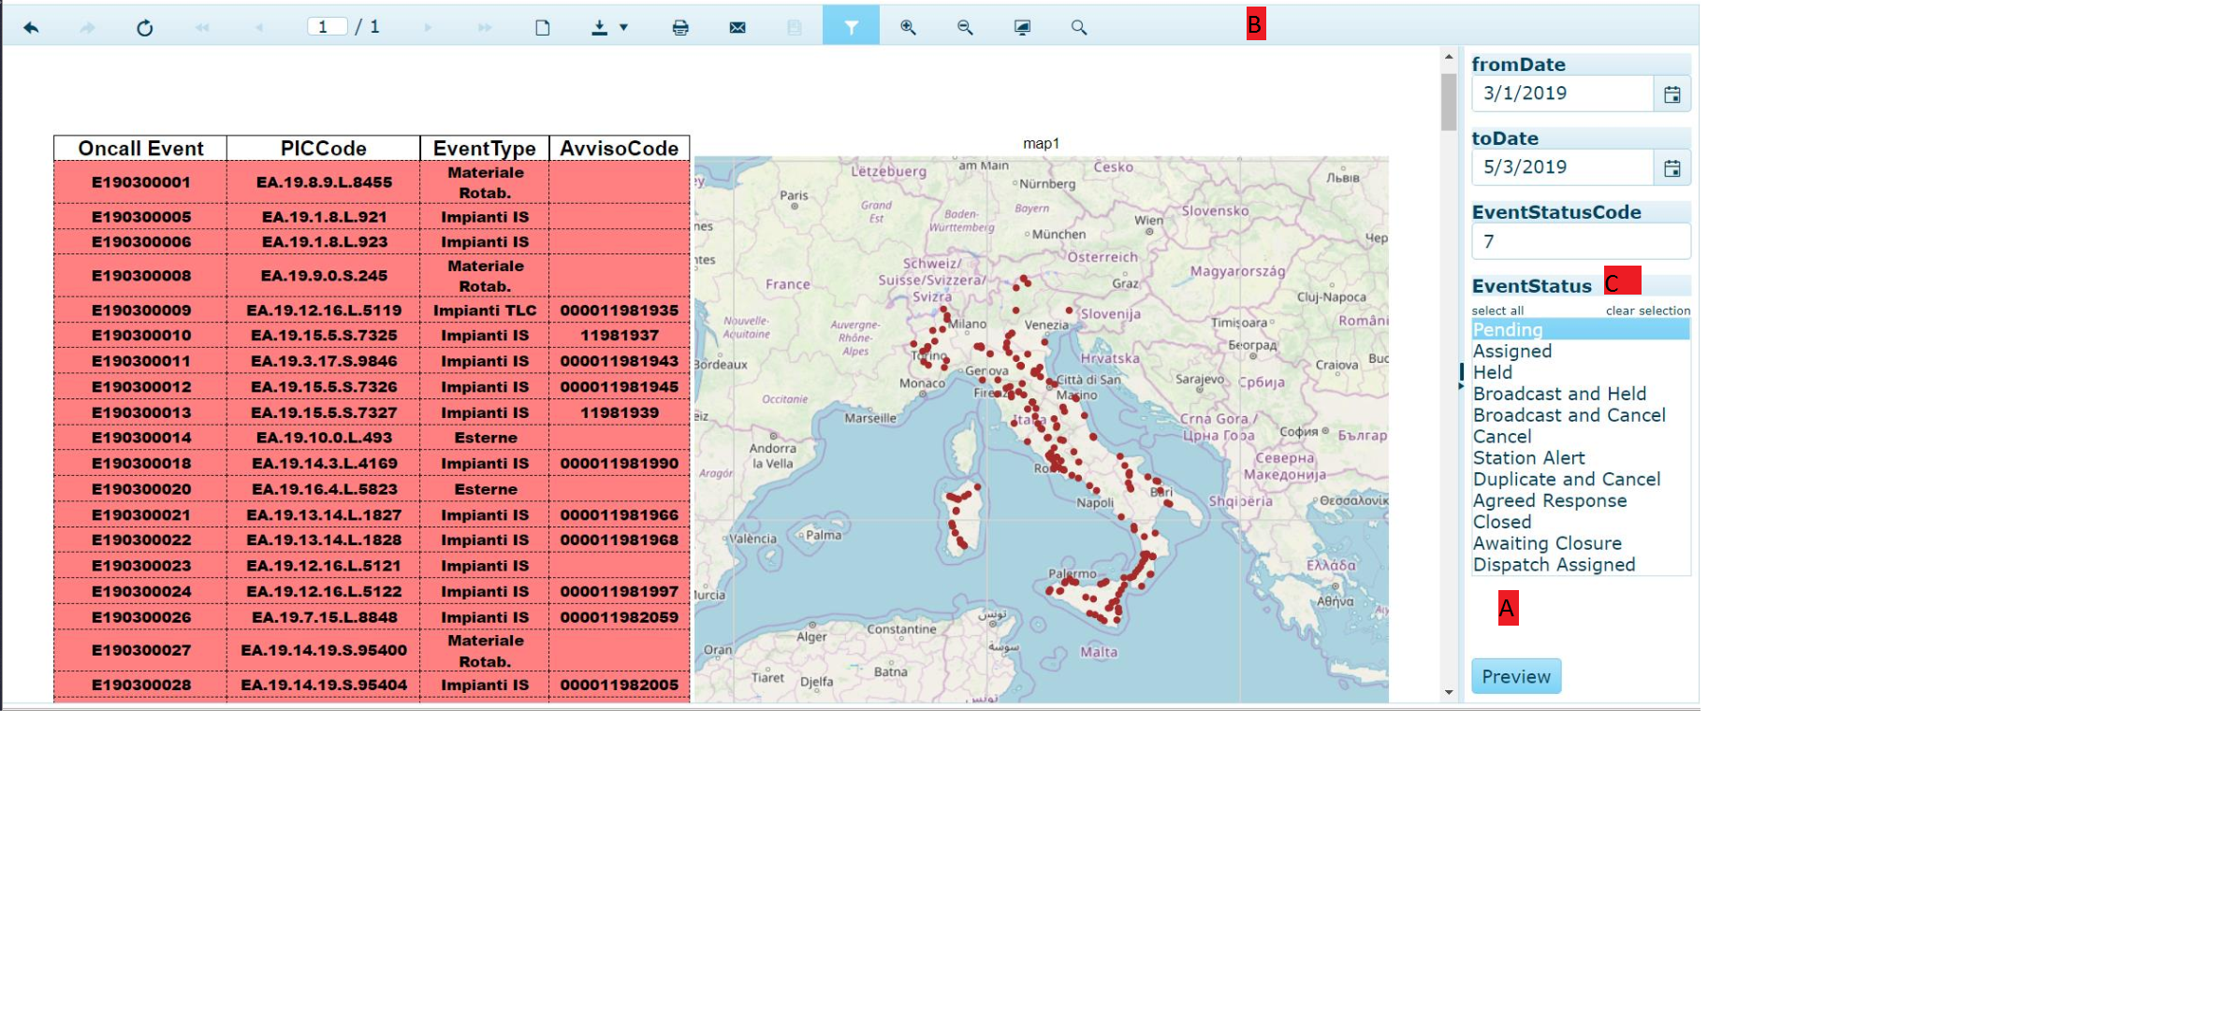Viewport: 2219px width, 1010px height.
Task: Send report via email envelope icon
Action: tap(737, 27)
